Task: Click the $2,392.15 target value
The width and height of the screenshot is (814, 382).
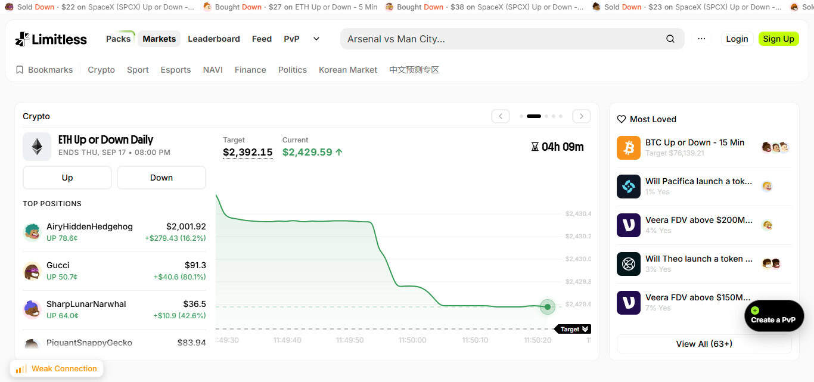Action: click(x=247, y=152)
